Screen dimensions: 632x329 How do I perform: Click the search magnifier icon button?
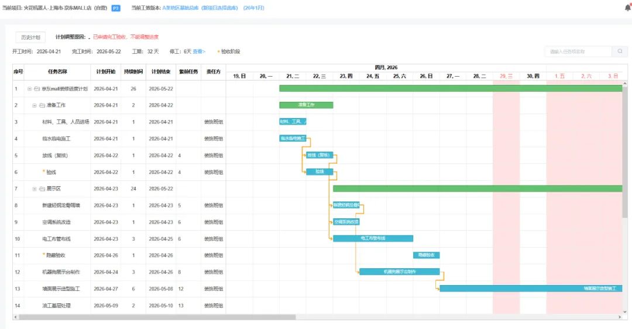tap(620, 51)
